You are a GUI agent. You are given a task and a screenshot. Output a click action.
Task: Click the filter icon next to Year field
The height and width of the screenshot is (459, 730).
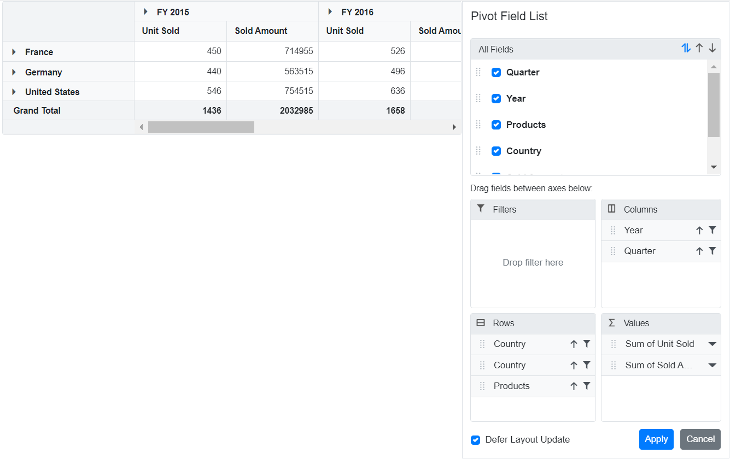tap(713, 230)
